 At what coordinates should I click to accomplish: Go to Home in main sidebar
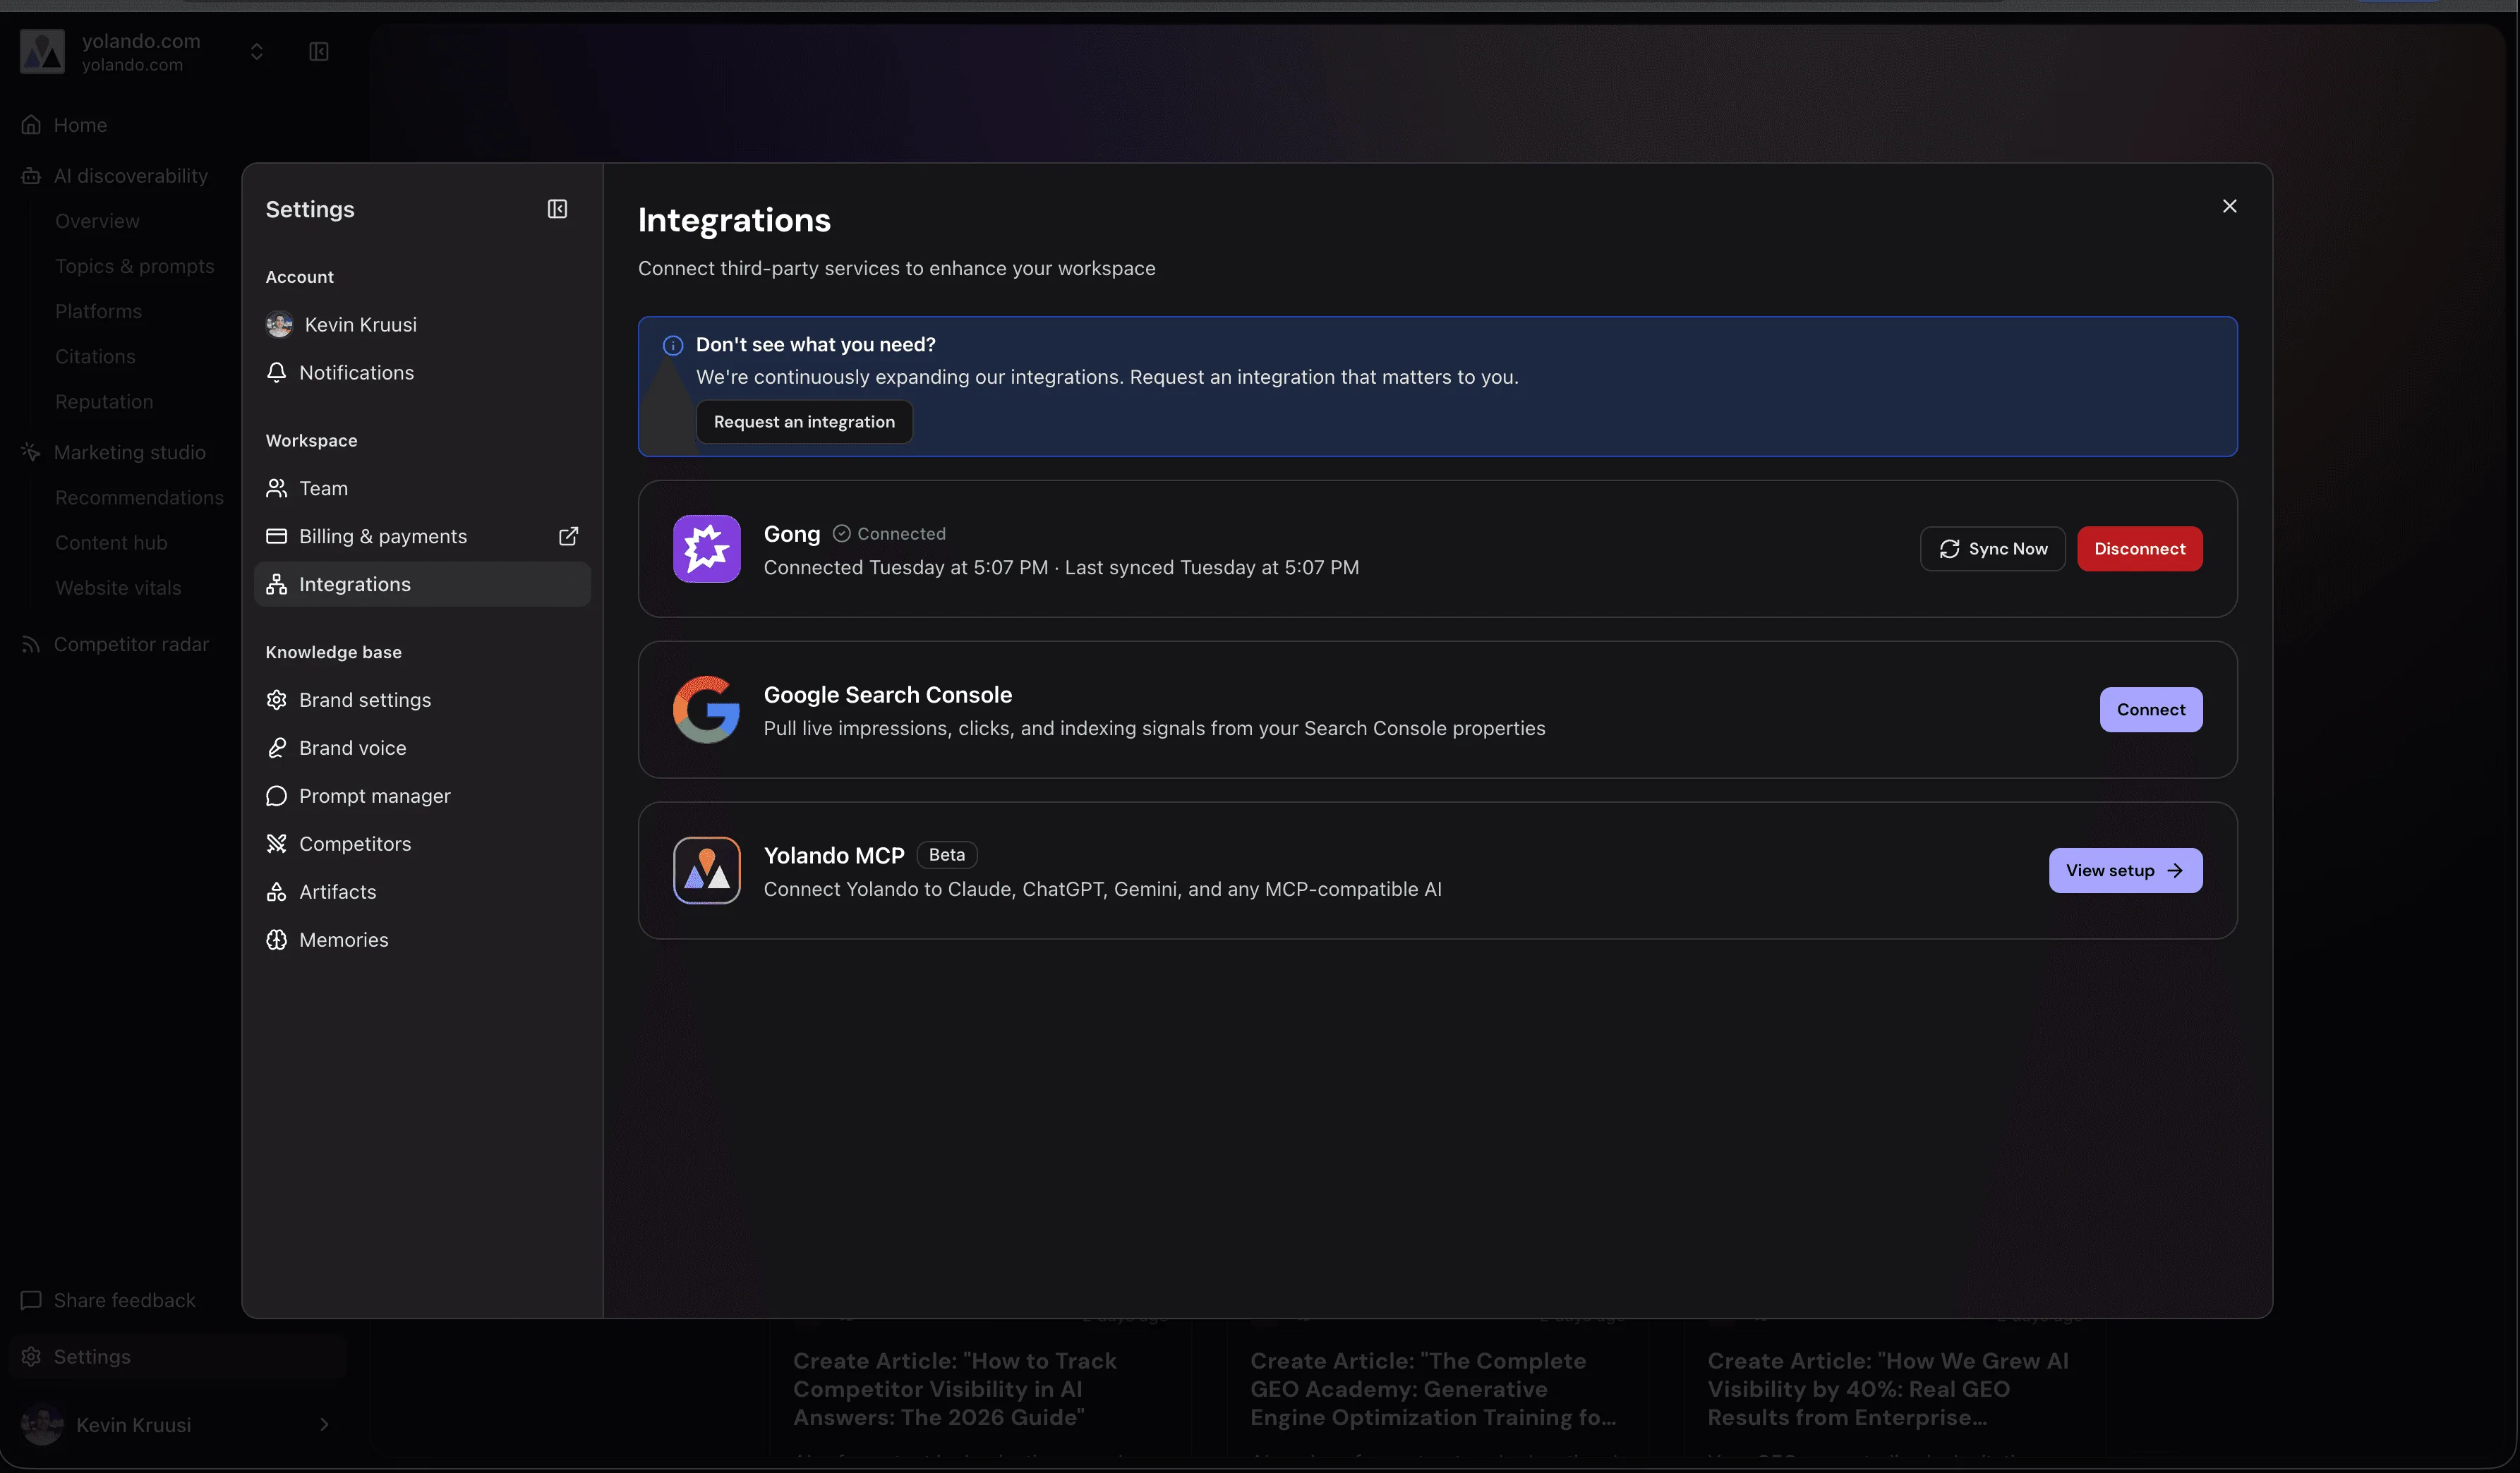[80, 125]
